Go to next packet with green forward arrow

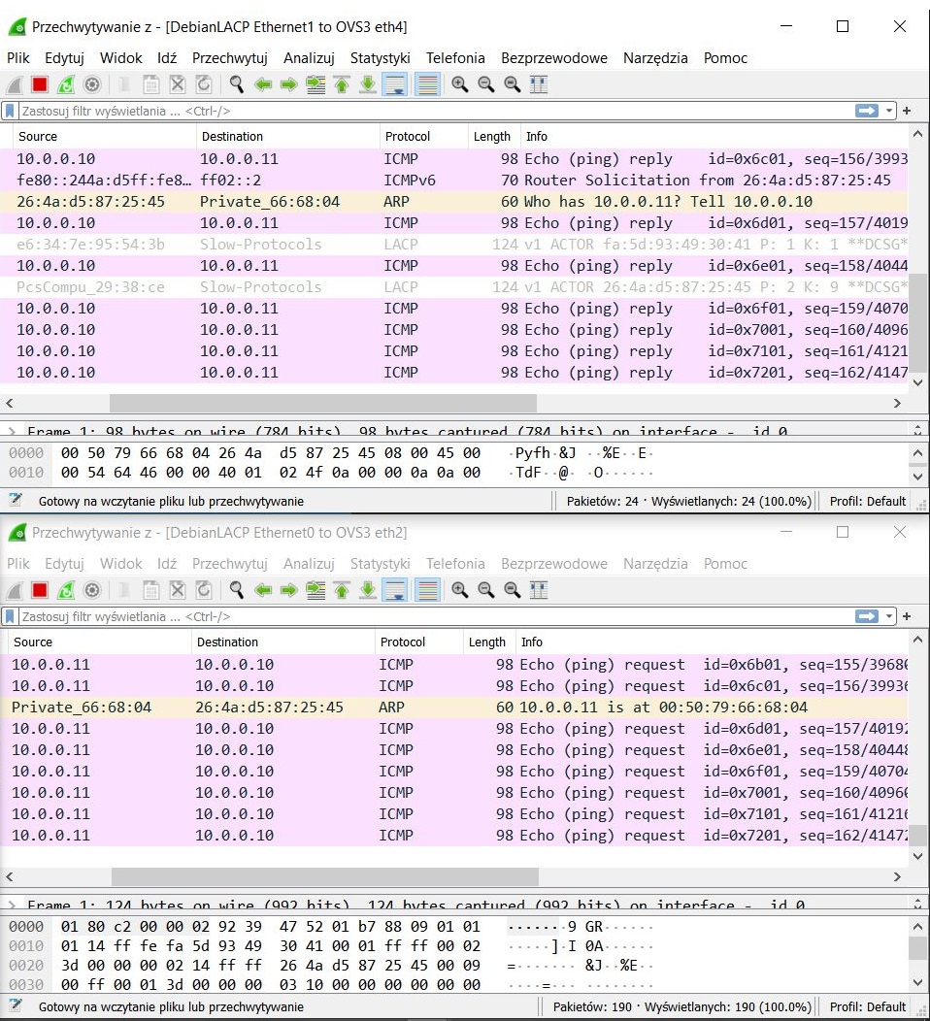coord(289,84)
